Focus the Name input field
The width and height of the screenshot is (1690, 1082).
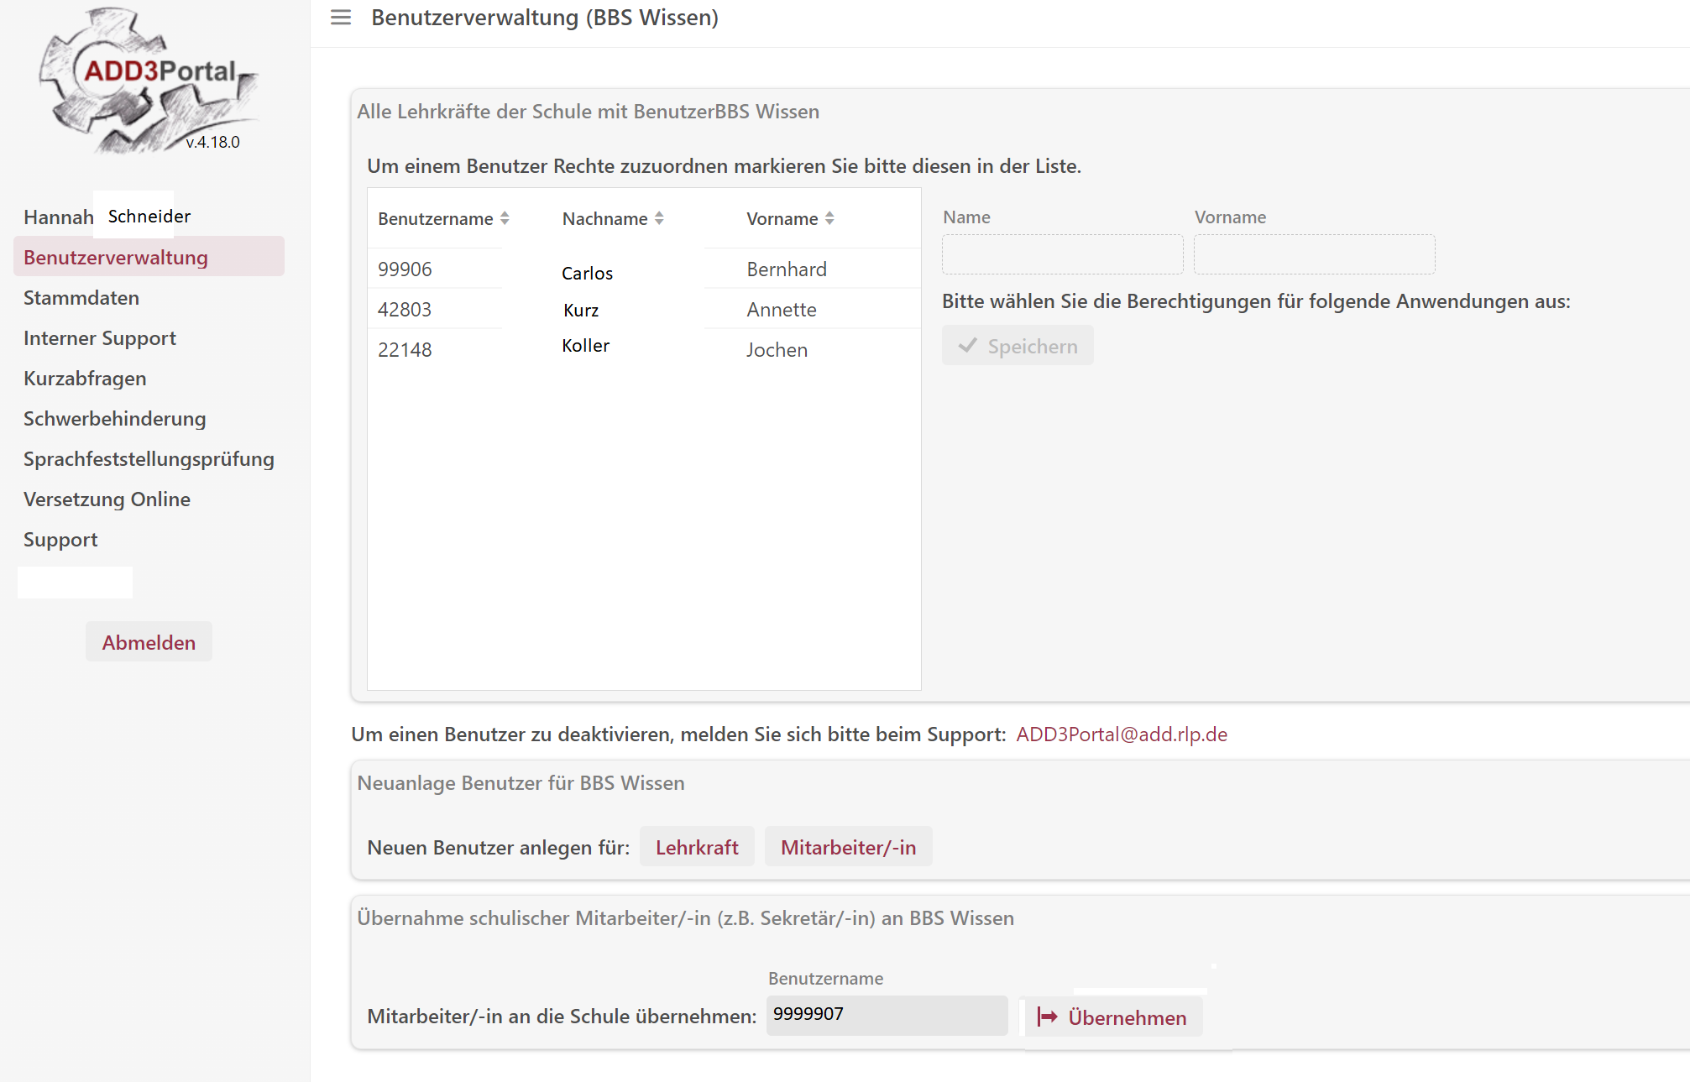[1062, 254]
